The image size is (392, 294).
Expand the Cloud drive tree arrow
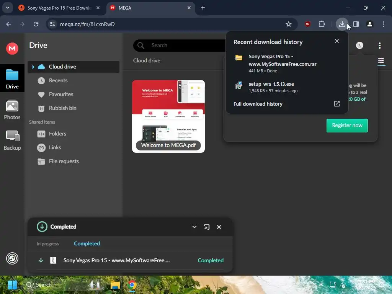click(33, 67)
